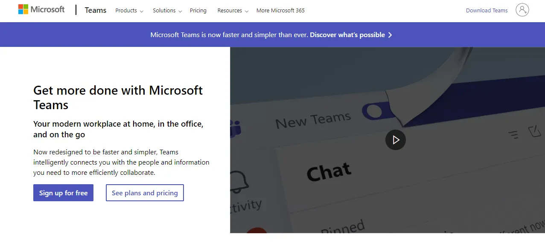Click the Your modern workplace subheading
The image size is (545, 252).
118,129
